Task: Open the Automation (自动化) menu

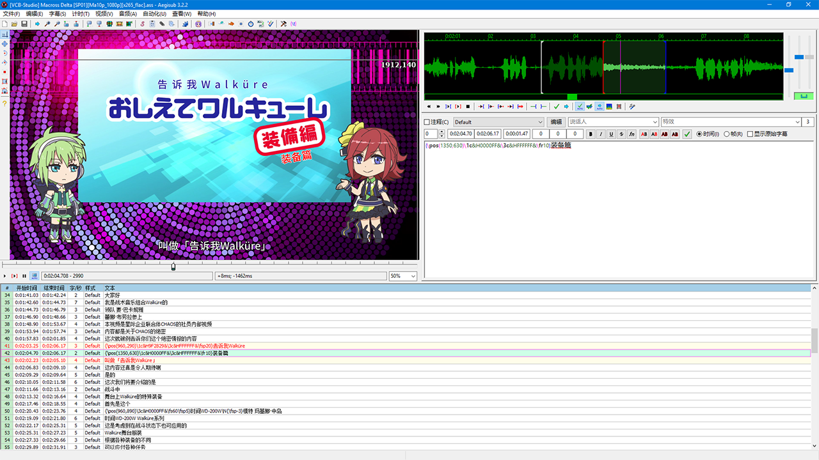Action: tap(154, 13)
